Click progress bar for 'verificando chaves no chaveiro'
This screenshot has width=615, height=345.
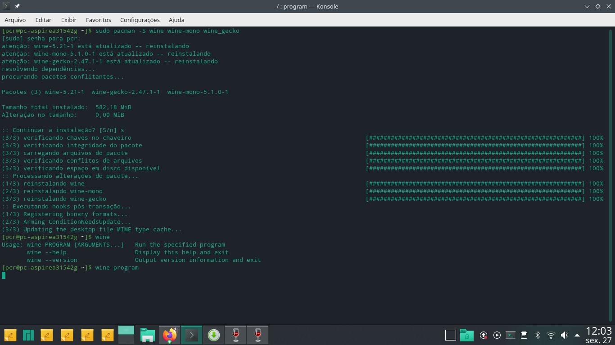[475, 138]
